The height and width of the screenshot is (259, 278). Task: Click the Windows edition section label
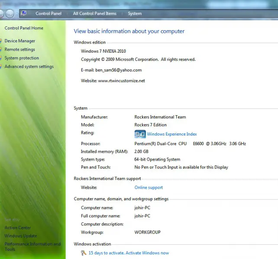coord(90,42)
